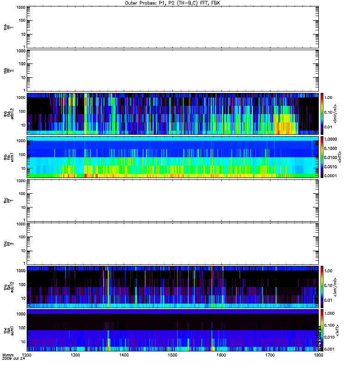Click the thb edc12 mV/m color bar

click(322, 114)
